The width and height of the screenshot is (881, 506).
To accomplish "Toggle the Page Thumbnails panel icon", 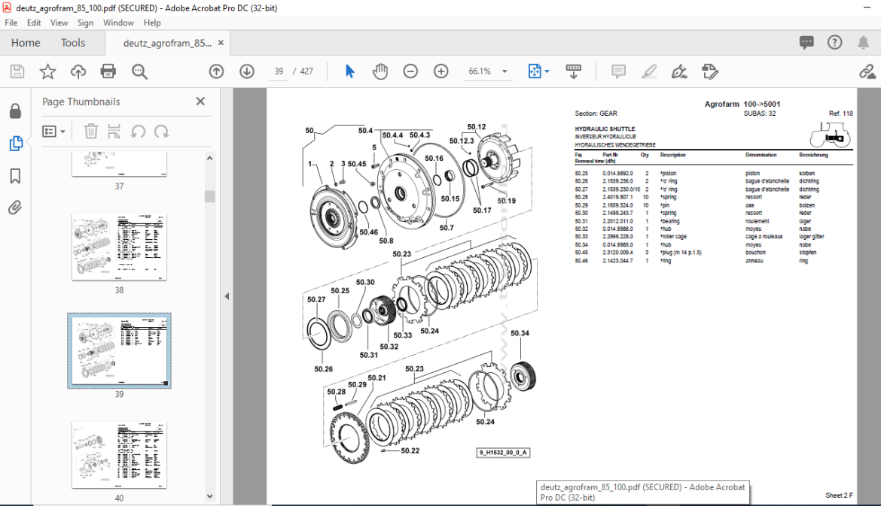I will click(x=16, y=144).
